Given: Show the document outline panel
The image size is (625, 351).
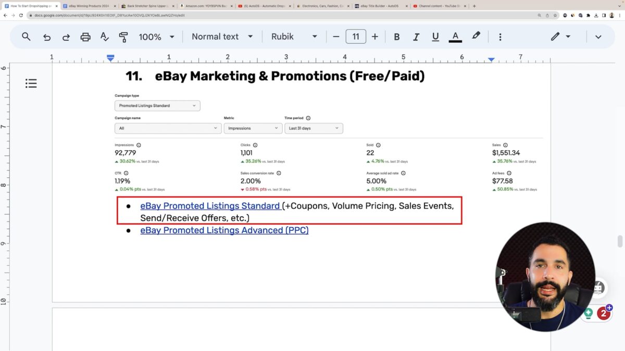Looking at the screenshot, I should (31, 83).
